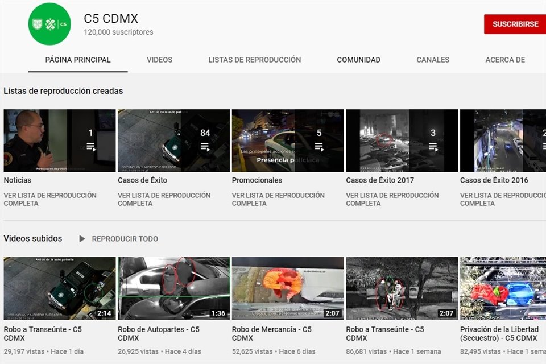Open the Casos de Éxito 2016 playlist thumbnail
546x364 pixels.
pos(503,140)
